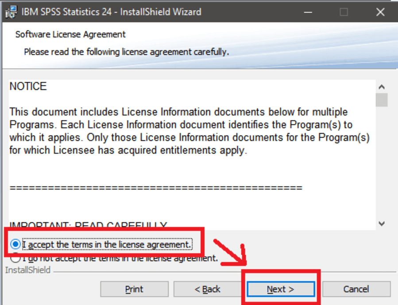398x305 pixels.
Task: Click "Software License Agreement" header text
Action: coord(70,34)
